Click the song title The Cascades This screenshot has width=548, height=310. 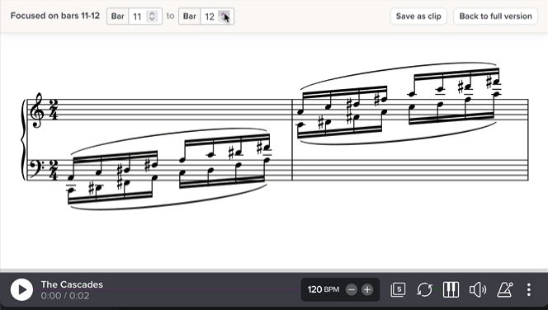[x=72, y=284]
